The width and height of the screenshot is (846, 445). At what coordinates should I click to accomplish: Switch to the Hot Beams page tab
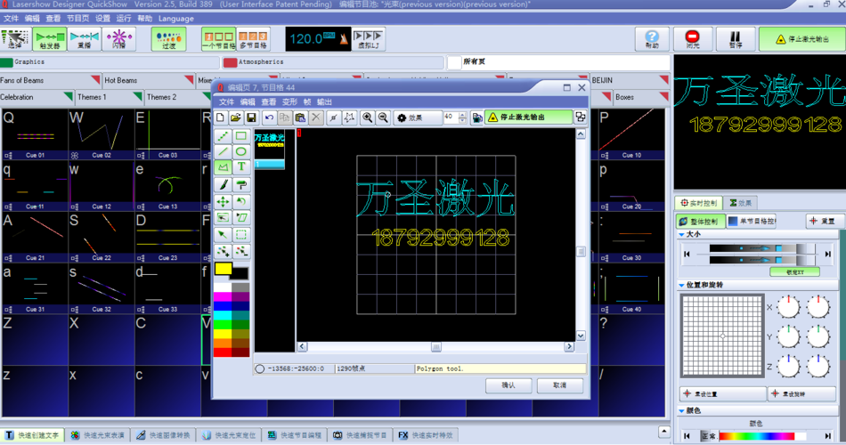coord(148,80)
